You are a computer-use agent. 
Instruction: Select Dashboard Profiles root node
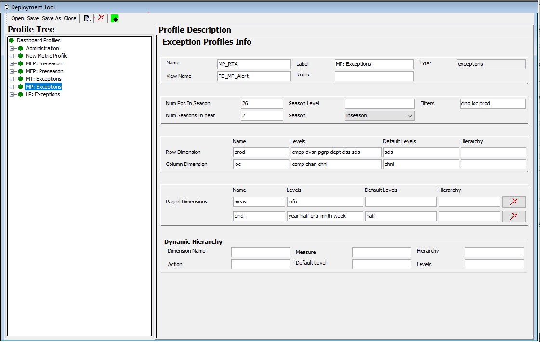[39, 40]
